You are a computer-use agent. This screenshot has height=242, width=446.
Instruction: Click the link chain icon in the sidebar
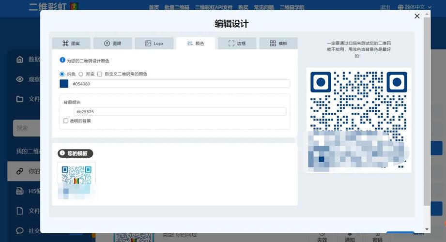20,171
